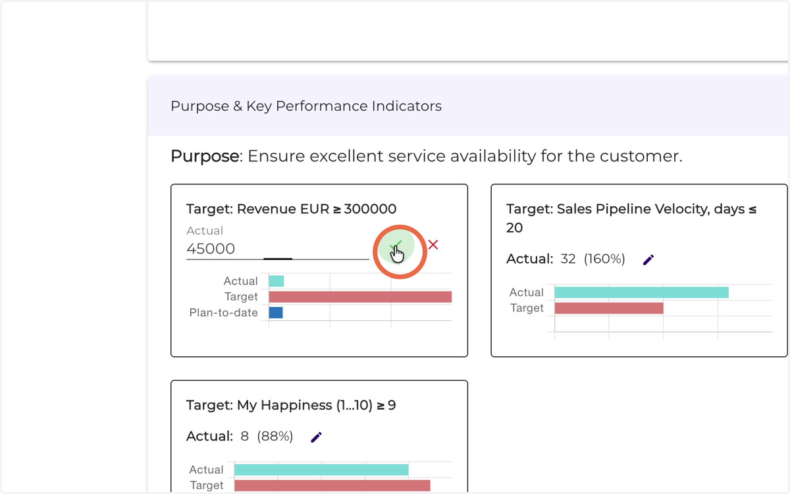Click Actual: 32 (160%) value
The width and height of the screenshot is (790, 494).
(x=566, y=259)
